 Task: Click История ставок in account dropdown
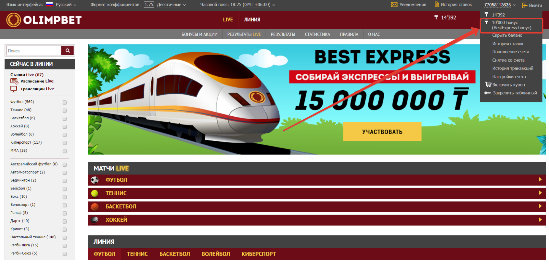[507, 44]
